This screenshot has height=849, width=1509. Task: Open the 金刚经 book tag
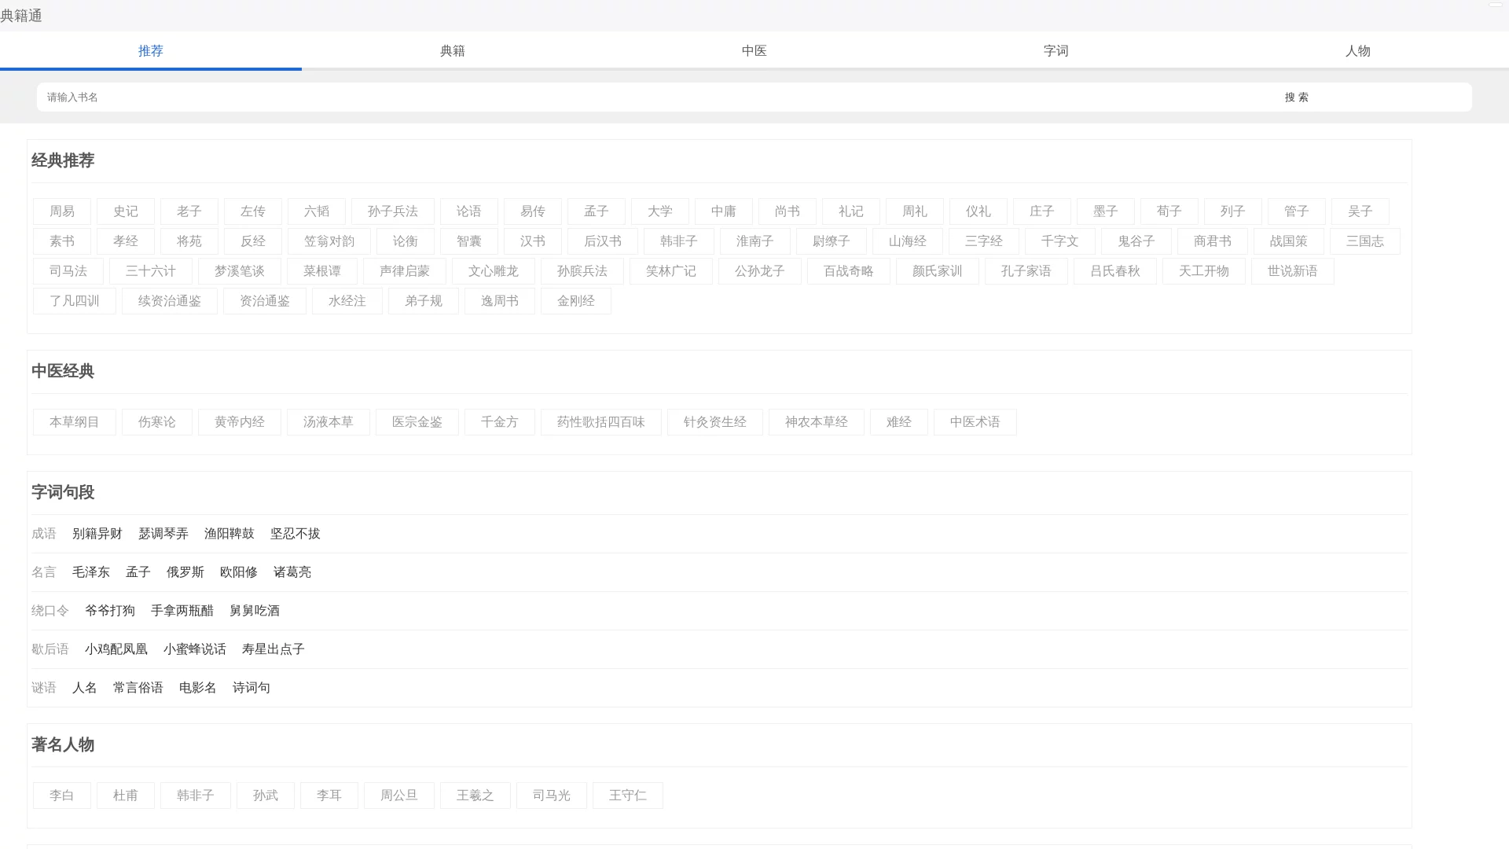coord(576,301)
